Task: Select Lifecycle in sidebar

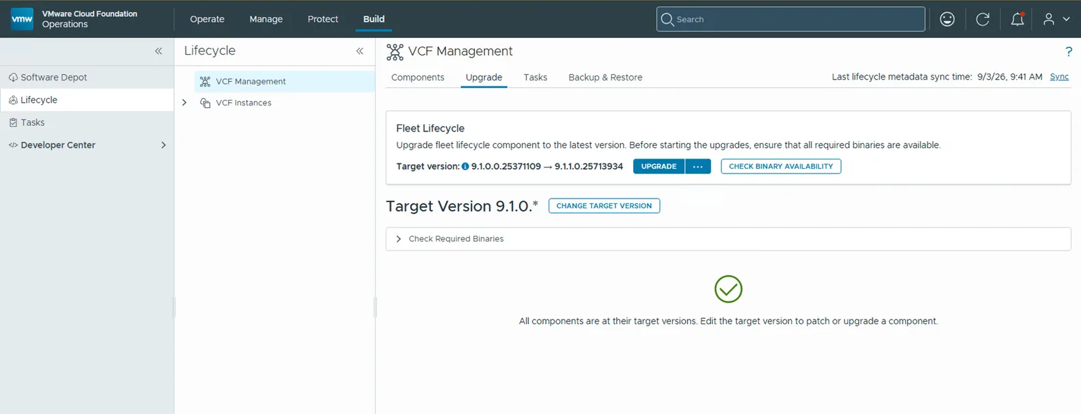Action: [x=86, y=100]
